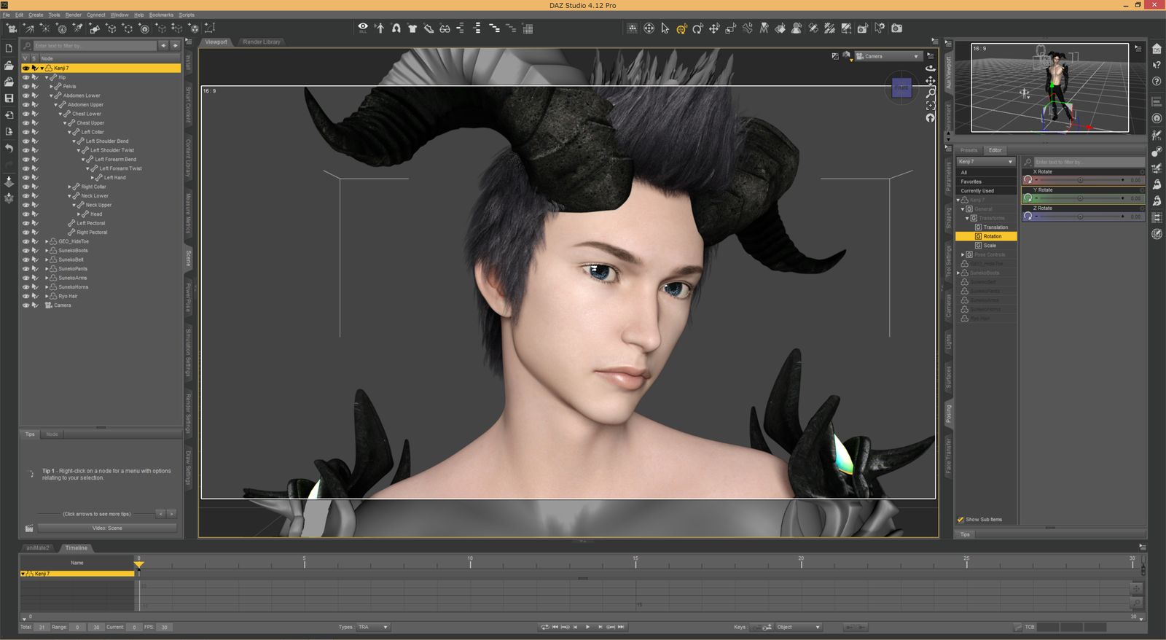Click the shoe icon in toolbar
Image resolution: width=1166 pixels, height=640 pixels.
[x=429, y=28]
